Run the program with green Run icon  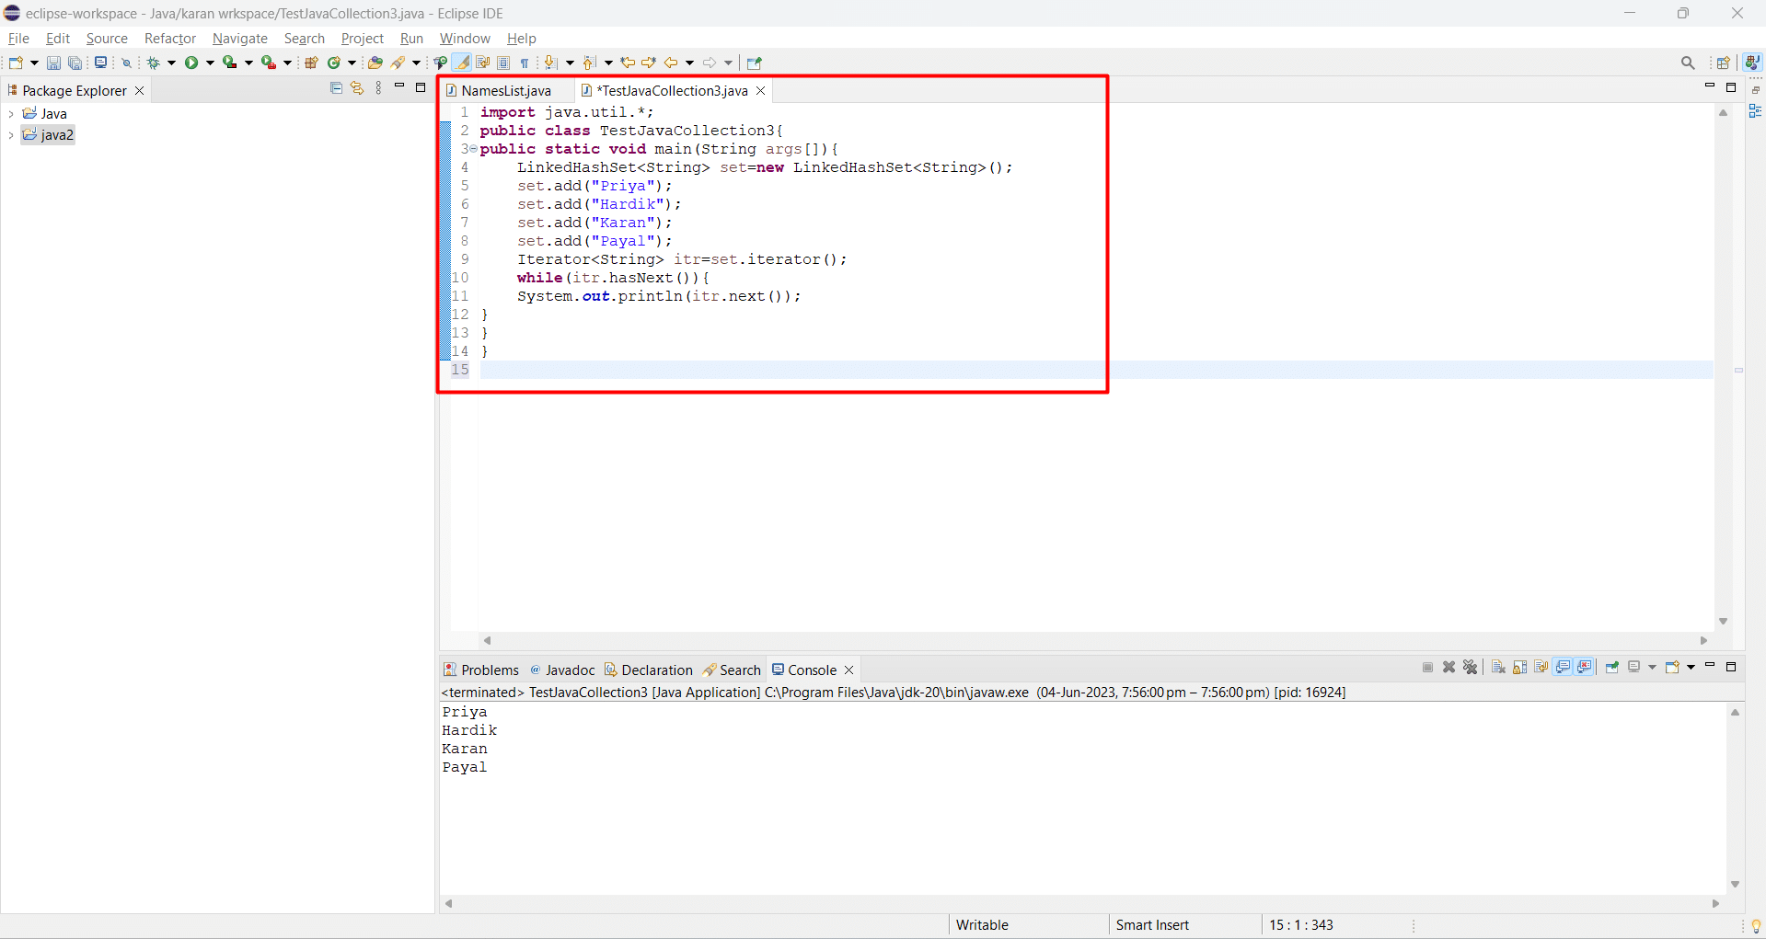pos(191,63)
